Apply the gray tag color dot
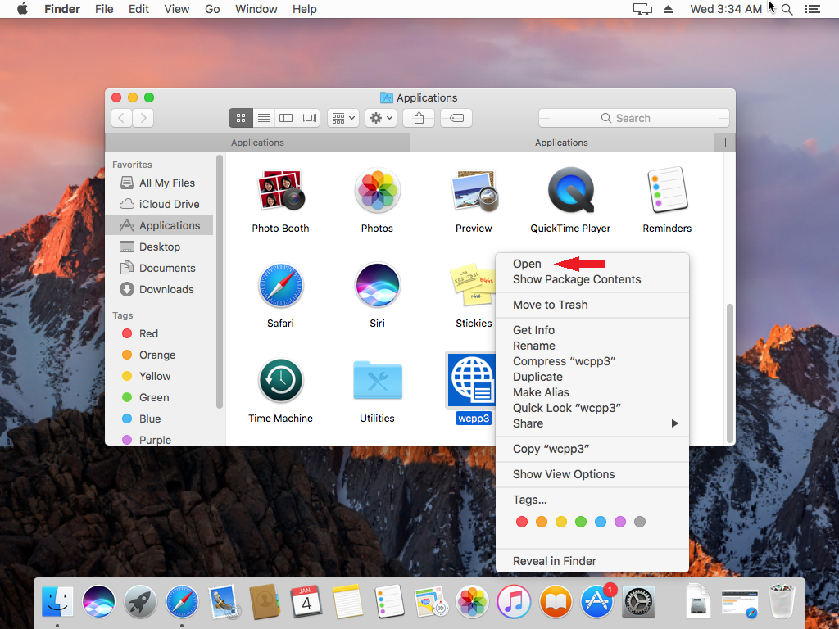Screen dimensions: 839x629 640,522
